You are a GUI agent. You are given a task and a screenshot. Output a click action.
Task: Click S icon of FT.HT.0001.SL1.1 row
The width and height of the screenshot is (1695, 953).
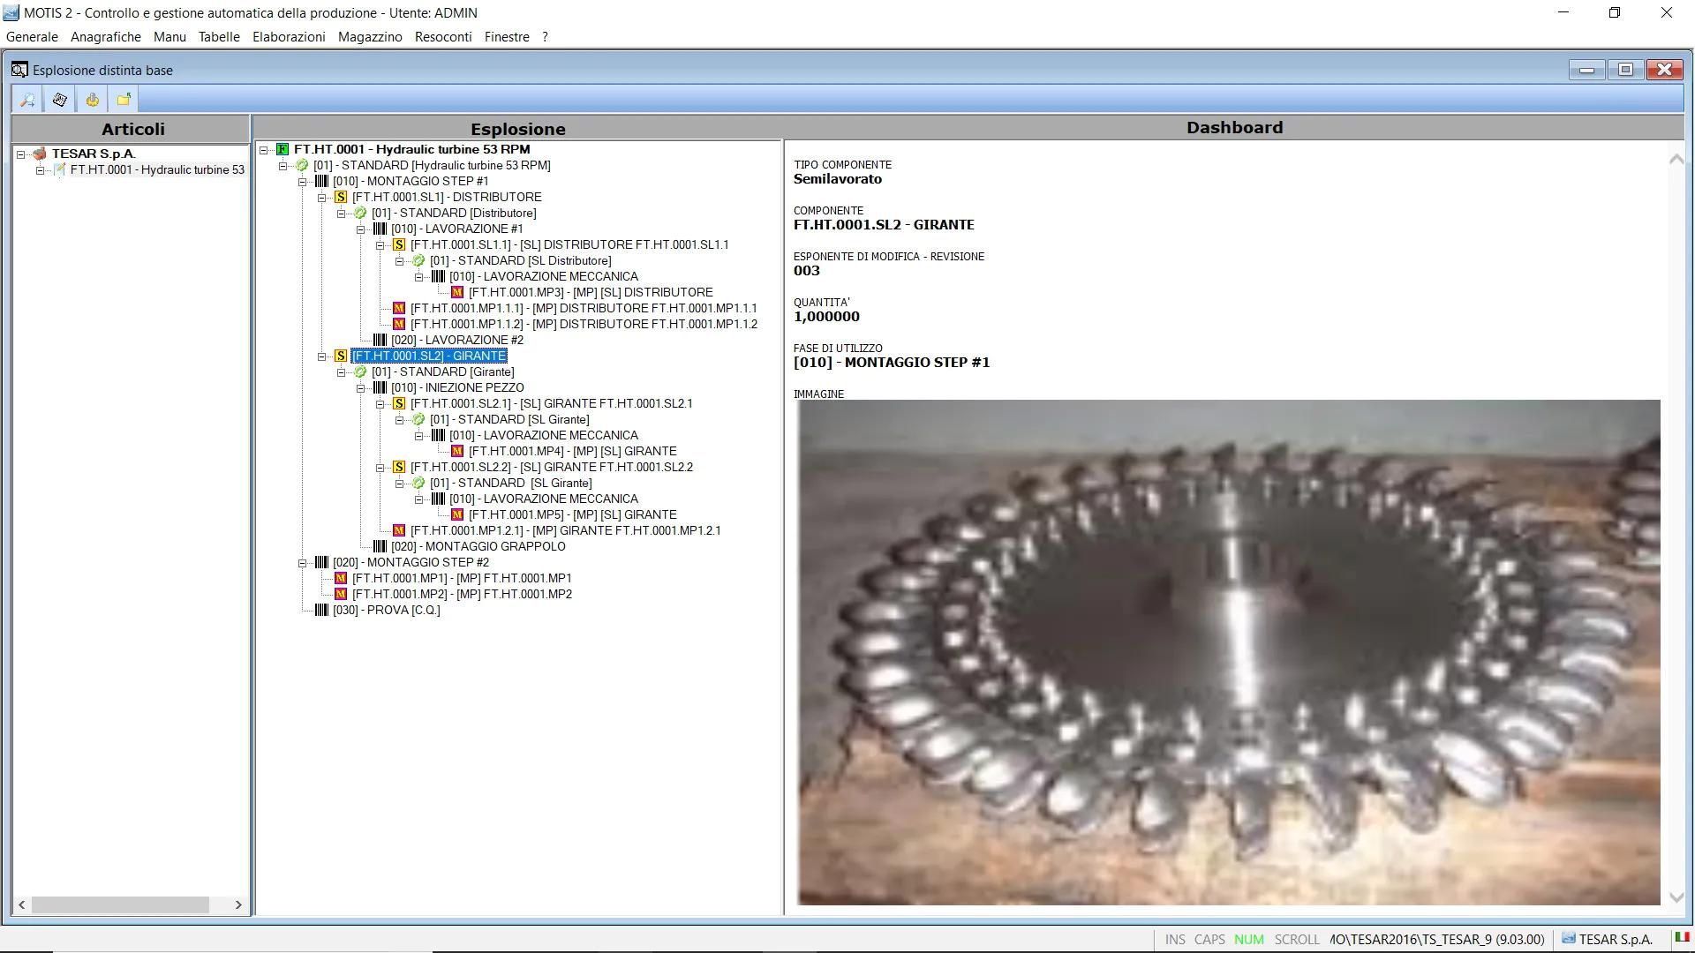pos(399,244)
